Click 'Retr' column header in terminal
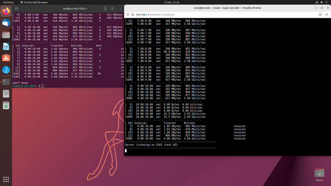331x186 pixels. 99,46
